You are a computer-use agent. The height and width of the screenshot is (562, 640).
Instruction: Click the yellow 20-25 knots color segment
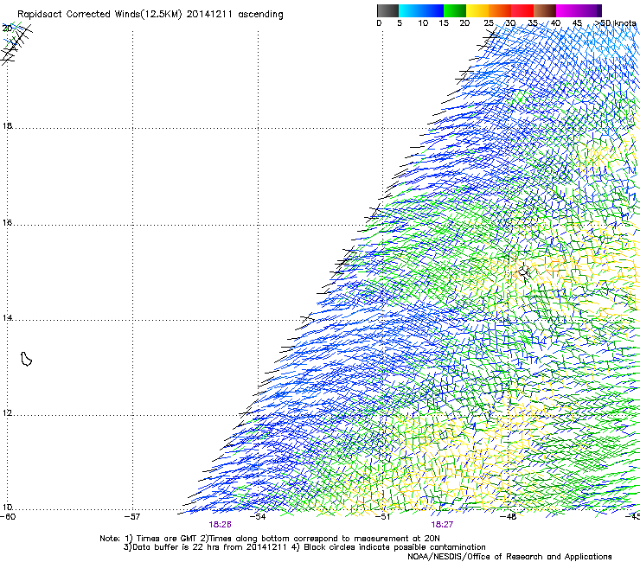477,10
